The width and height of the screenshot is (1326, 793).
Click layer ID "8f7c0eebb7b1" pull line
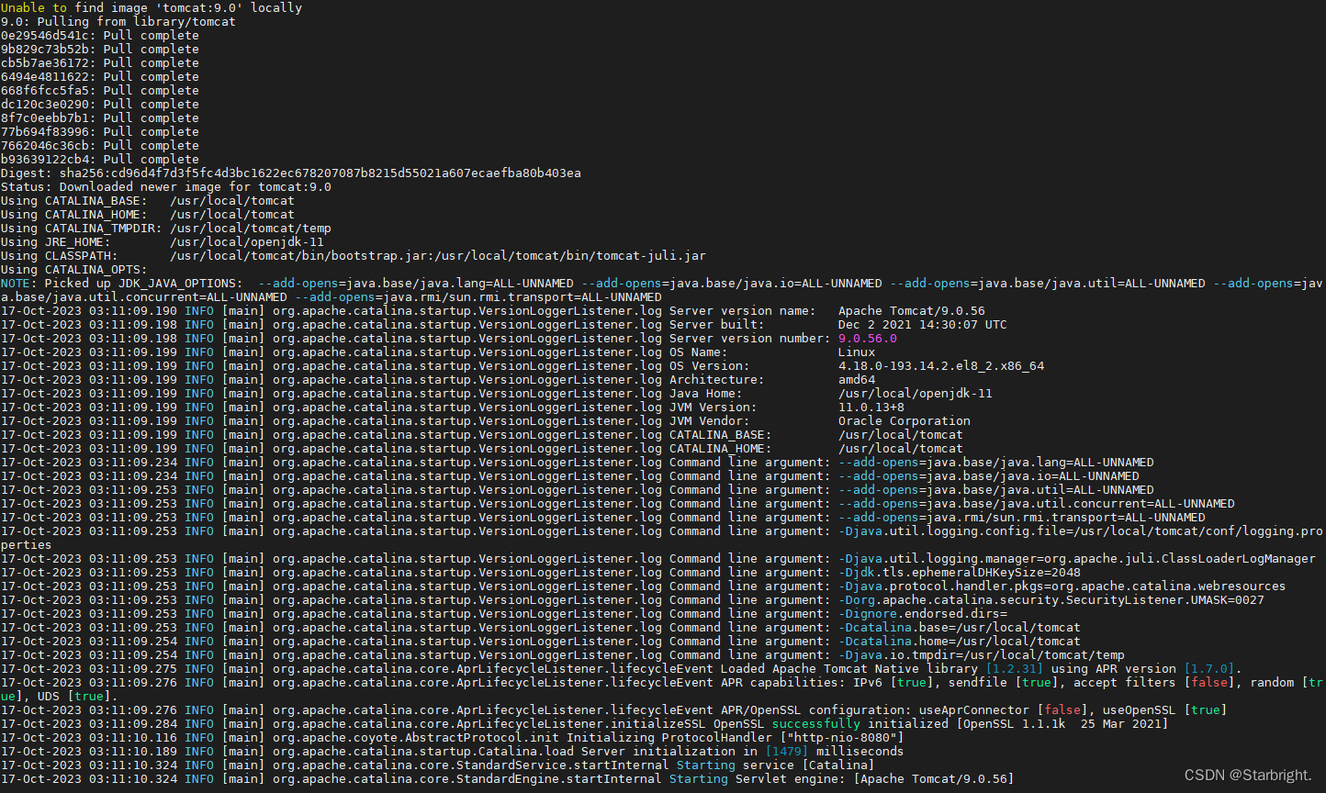[x=99, y=117]
